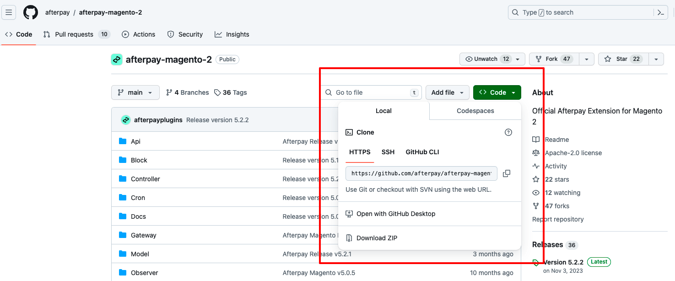
Task: Select the GitHub CLI clone tab
Action: coord(422,152)
